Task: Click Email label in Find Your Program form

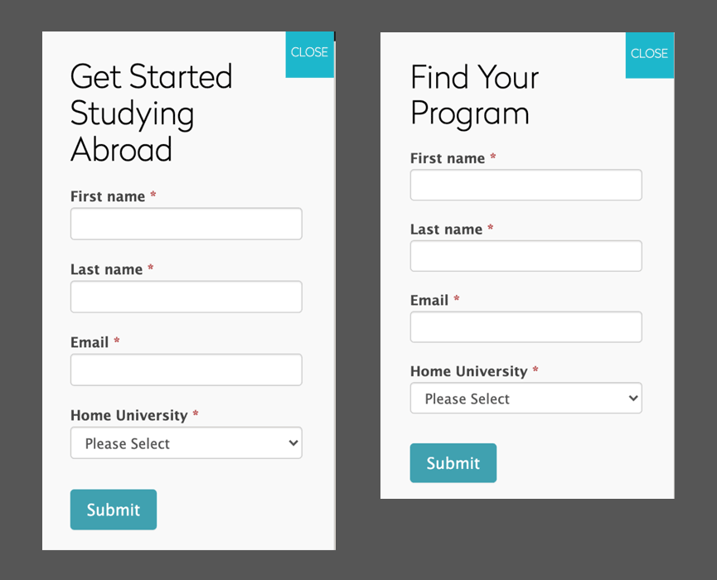Action: coord(429,300)
